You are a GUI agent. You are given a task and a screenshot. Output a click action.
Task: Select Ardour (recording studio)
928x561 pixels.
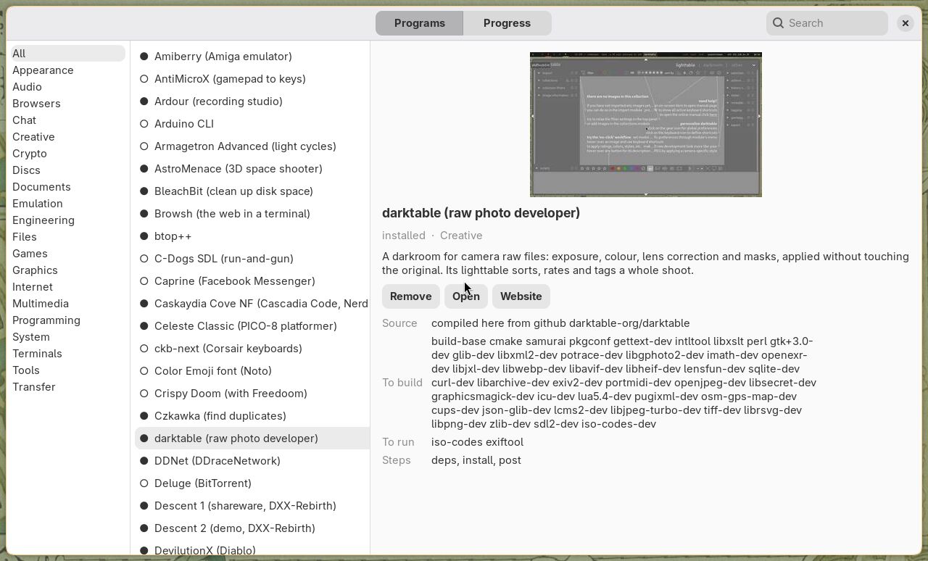252,101
